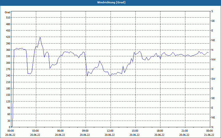
Task: Select the 330 y-axis tick label
Action: tap(8, 56)
